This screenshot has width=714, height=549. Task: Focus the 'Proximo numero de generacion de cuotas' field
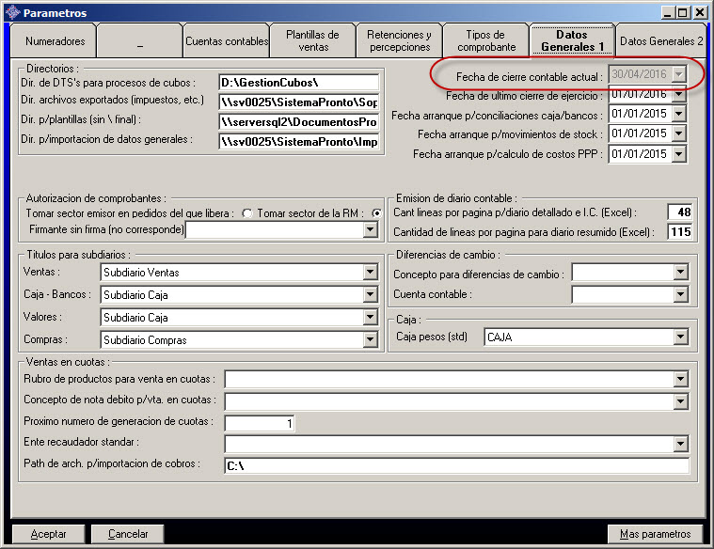[260, 424]
